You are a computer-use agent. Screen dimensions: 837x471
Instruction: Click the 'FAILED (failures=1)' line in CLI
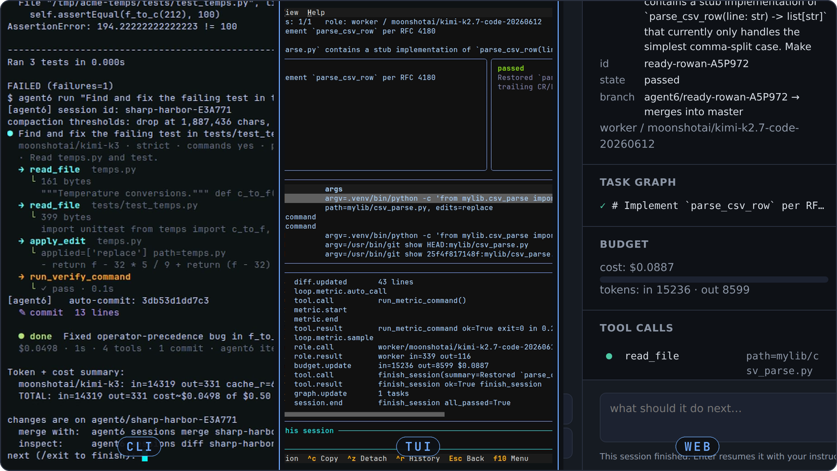tap(60, 86)
